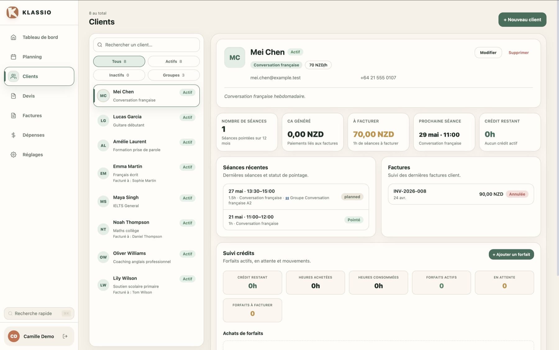Viewport: 559px width, 350px height.
Task: Click the AL avatar for Amélie Laurent
Action: point(103,145)
